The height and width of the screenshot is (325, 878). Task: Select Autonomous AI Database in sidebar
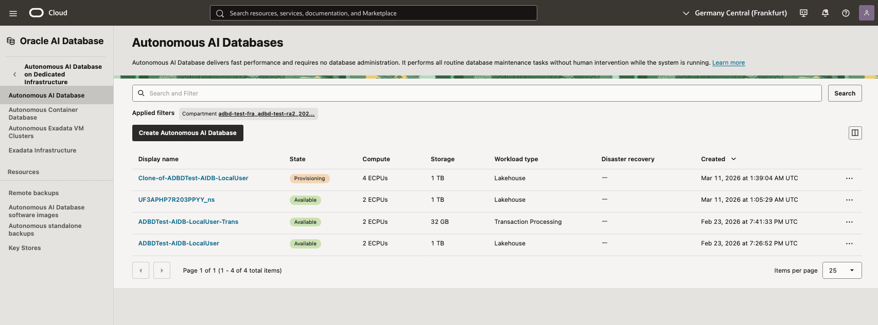coord(57,95)
